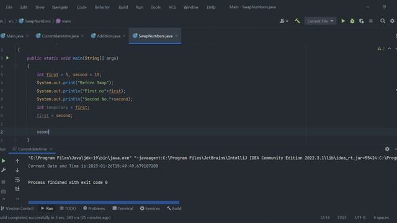Image resolution: width=397 pixels, height=223 pixels.
Task: Click the green Run button in toolbar
Action: (343, 21)
